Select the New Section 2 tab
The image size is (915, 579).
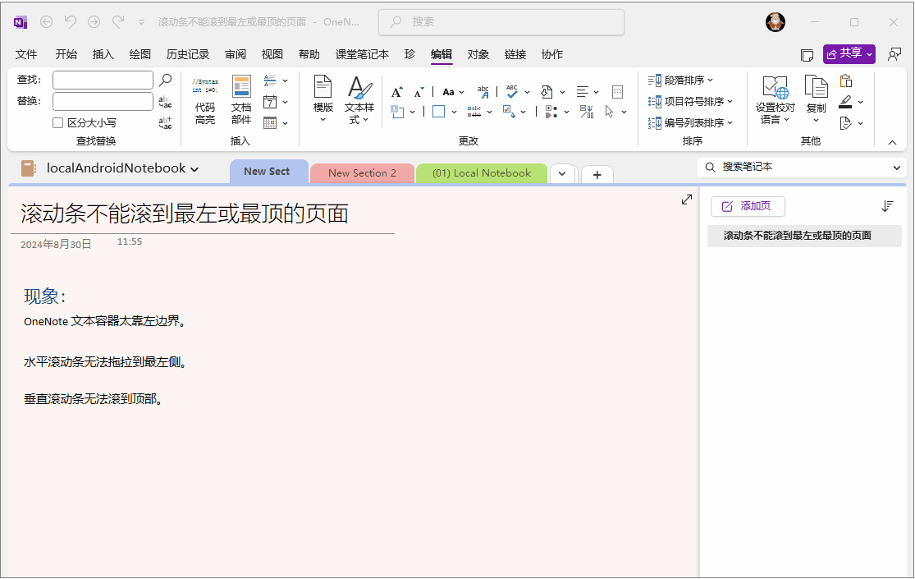(362, 173)
